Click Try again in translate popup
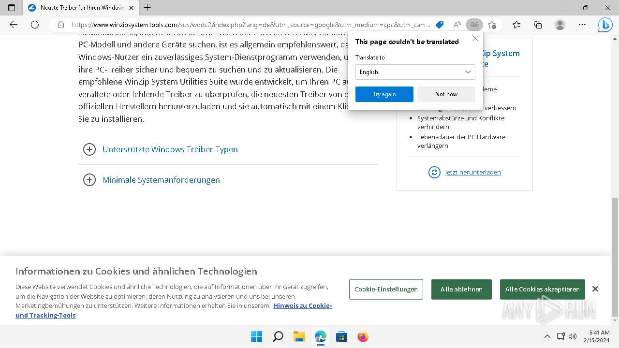 [384, 94]
